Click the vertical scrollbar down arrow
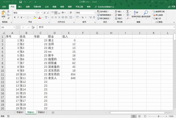This screenshot has height=118, width=176. point(175,109)
